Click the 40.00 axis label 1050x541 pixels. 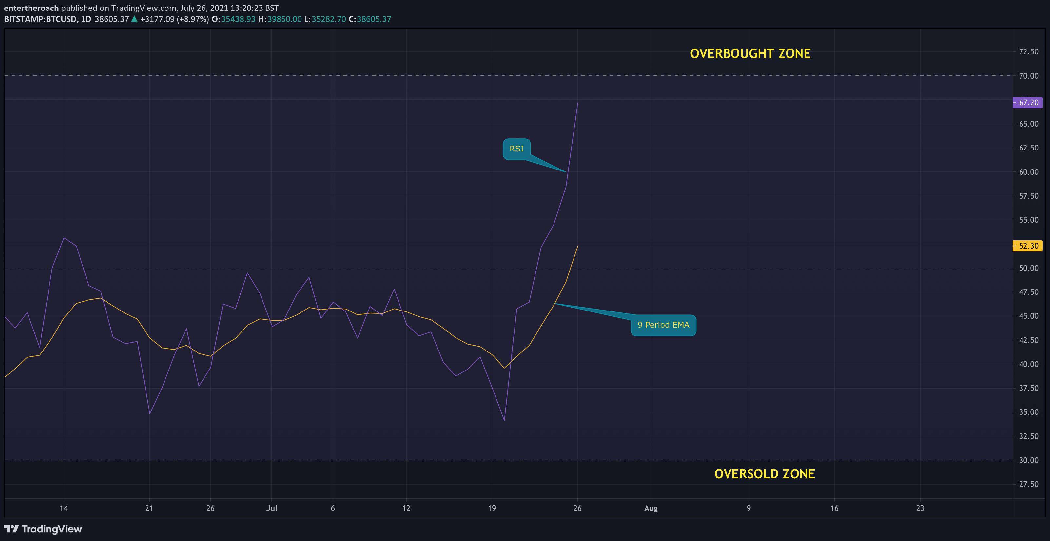pyautogui.click(x=1028, y=364)
